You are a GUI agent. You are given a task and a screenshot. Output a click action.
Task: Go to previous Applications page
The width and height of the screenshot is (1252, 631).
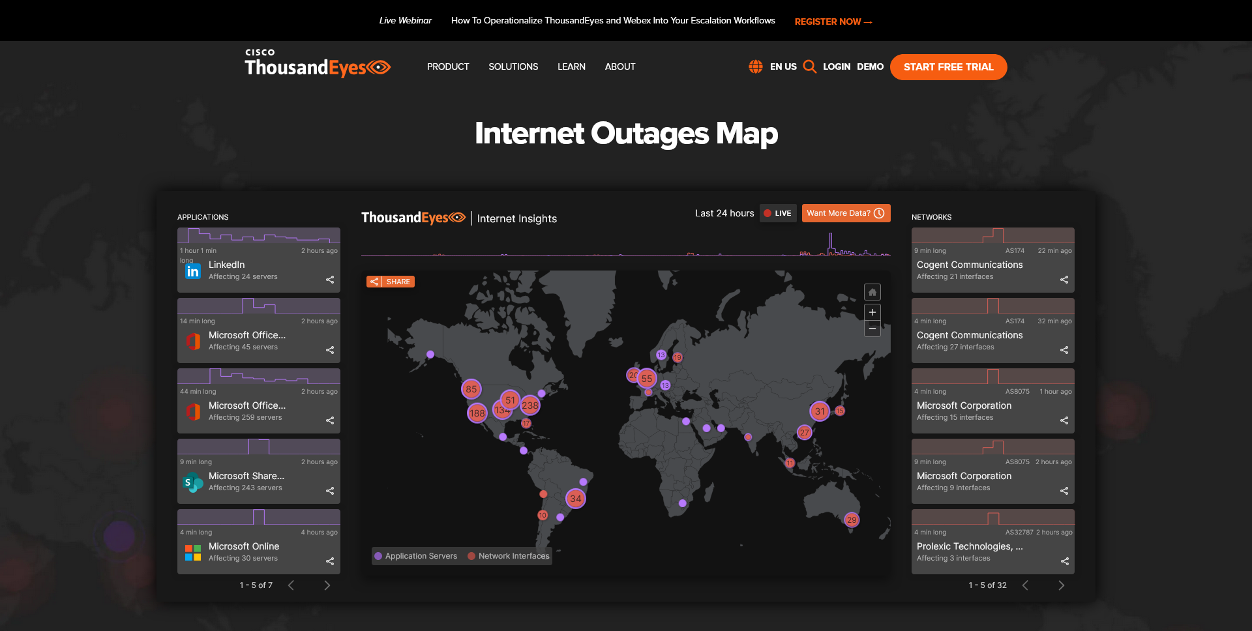coord(291,585)
